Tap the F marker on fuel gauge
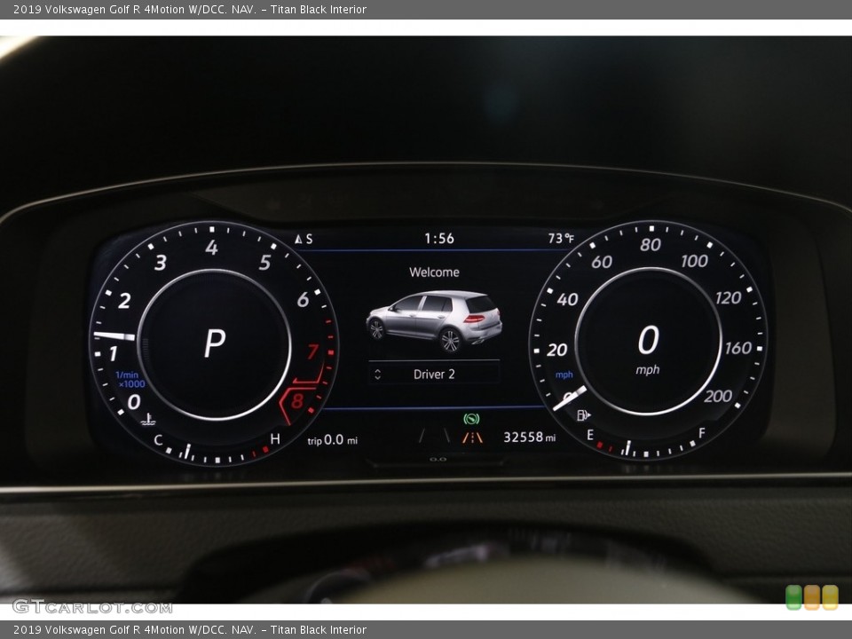852x639 pixels. click(x=701, y=432)
